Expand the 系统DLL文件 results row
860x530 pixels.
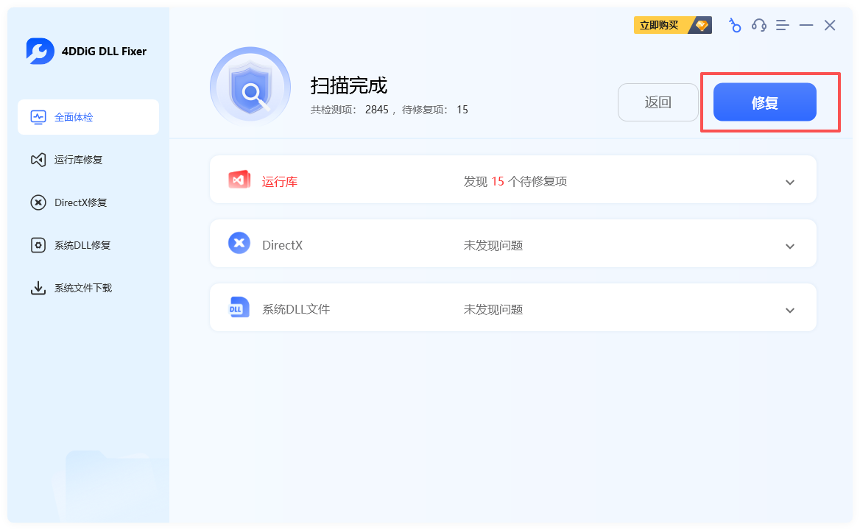point(789,308)
